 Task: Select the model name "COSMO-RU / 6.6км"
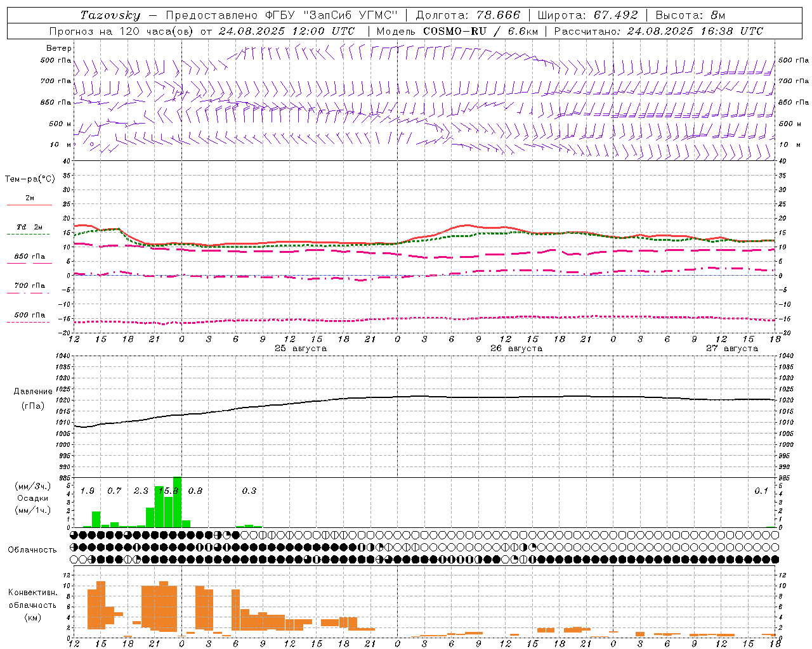pos(480,31)
